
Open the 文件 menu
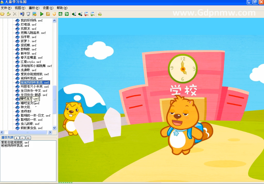tap(6, 8)
